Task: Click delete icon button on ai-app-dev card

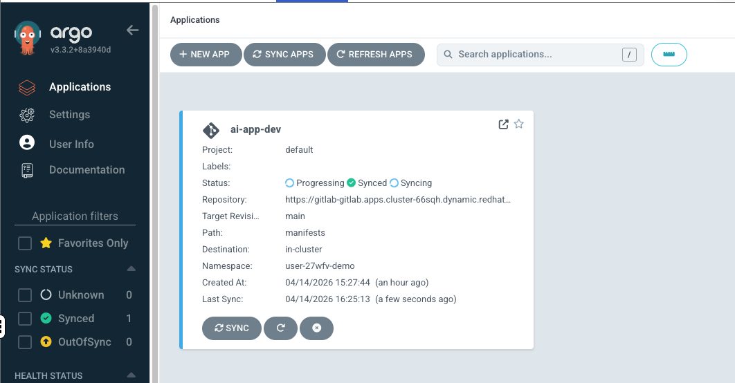Action: click(316, 328)
